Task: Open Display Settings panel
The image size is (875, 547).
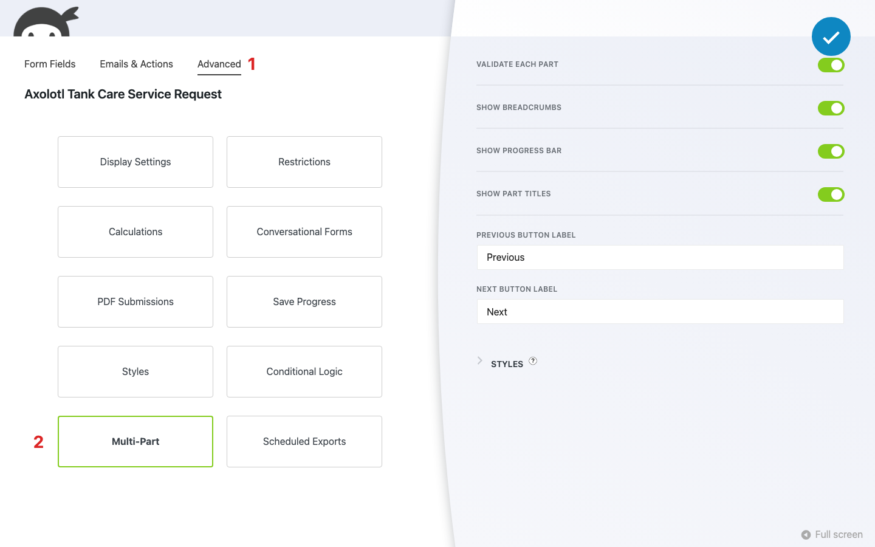Action: (x=136, y=162)
